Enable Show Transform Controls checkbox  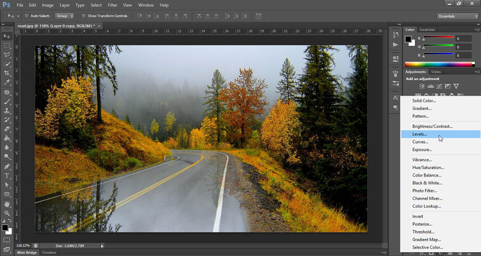(84, 16)
